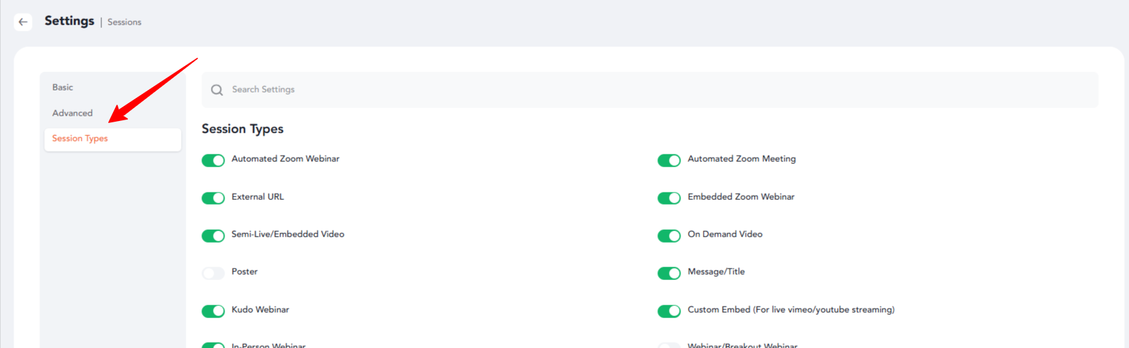The height and width of the screenshot is (348, 1129).
Task: Click the On Demand Video label
Action: click(x=725, y=234)
